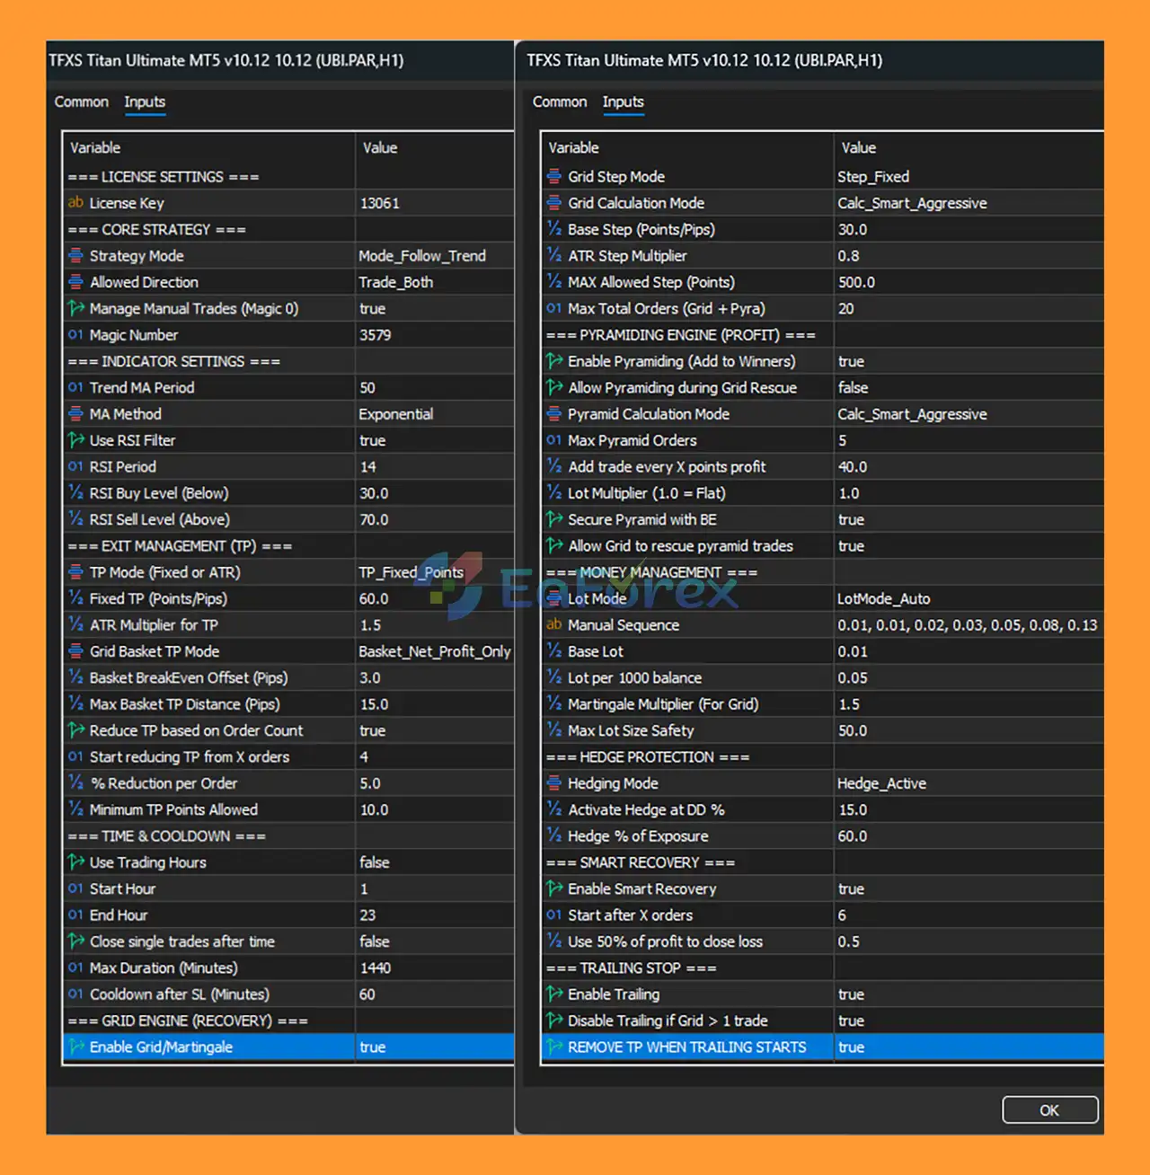Switch to the Common tab in left dialog

(x=81, y=102)
